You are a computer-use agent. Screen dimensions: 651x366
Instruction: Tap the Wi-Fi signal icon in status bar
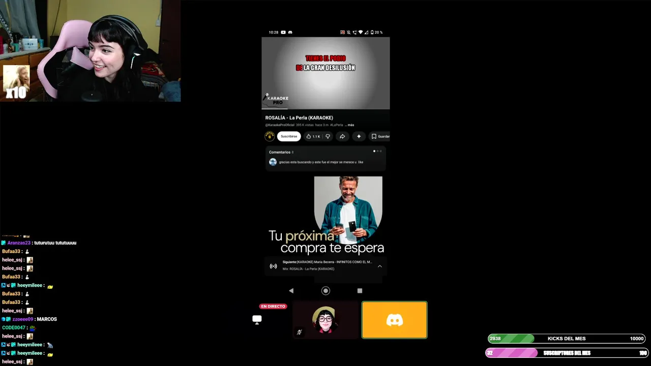[x=361, y=32]
